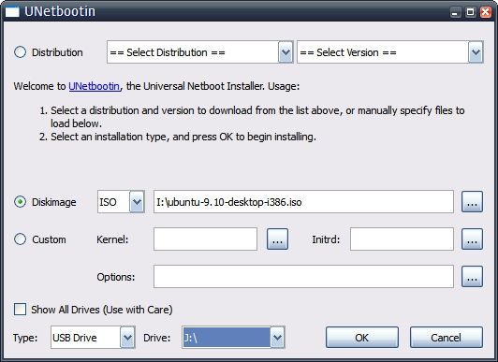Open the Drive letter dropdown
The width and height of the screenshot is (498, 362).
(x=233, y=338)
